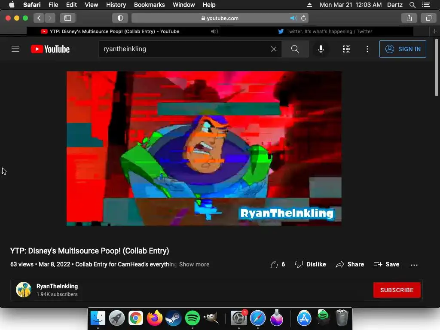Save video to a playlist
This screenshot has width=440, height=330.
click(386, 264)
